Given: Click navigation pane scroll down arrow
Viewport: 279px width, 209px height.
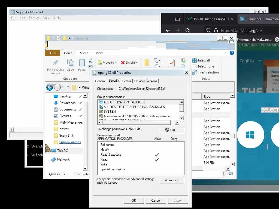Looking at the screenshot, I should click(85, 168).
